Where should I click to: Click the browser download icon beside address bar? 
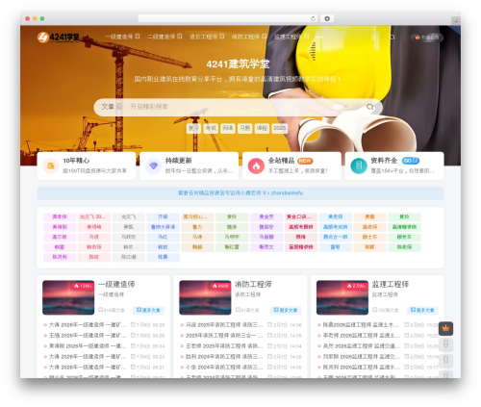click(x=327, y=18)
